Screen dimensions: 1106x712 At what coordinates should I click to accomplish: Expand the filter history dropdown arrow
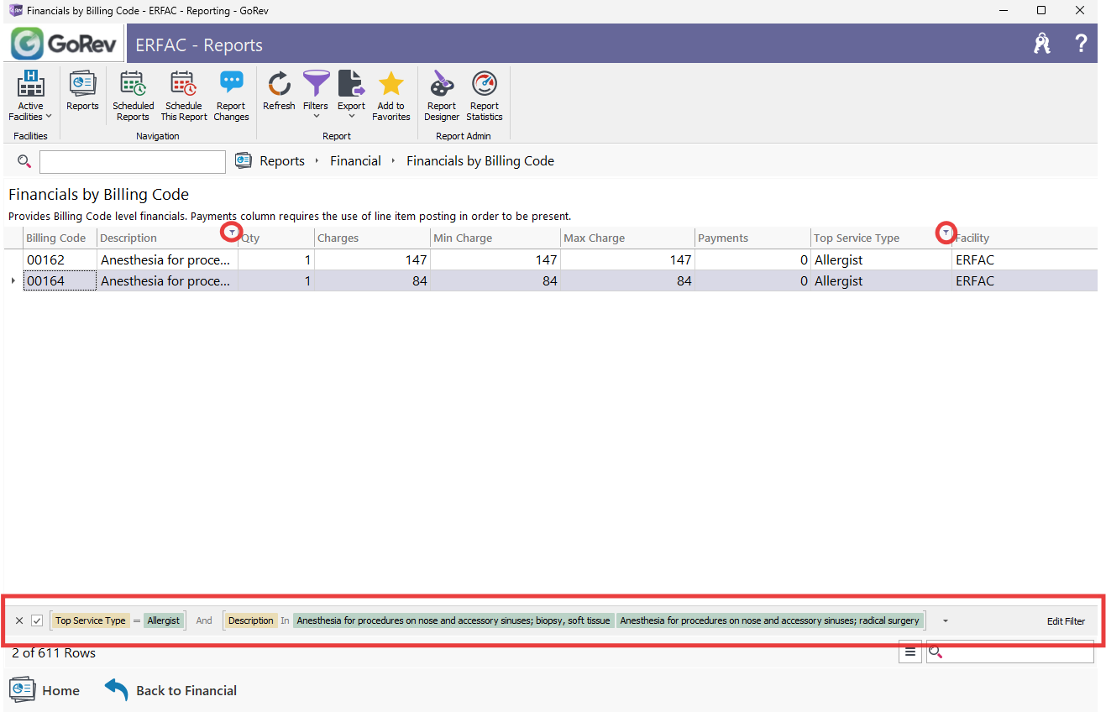point(946,621)
